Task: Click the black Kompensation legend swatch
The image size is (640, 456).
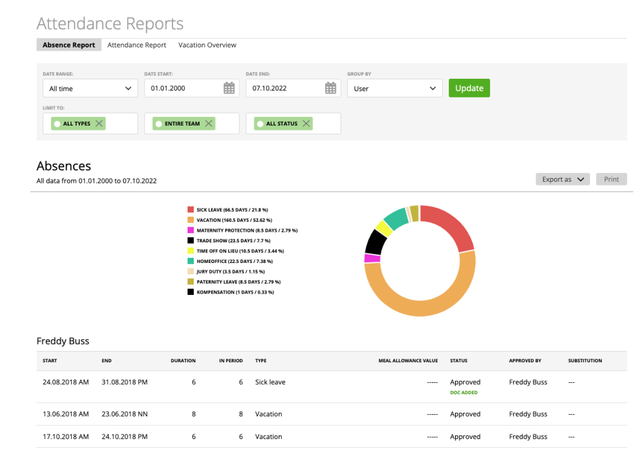Action: tap(191, 292)
